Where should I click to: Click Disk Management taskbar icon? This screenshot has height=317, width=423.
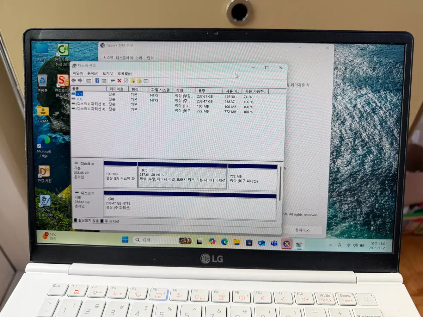pos(299,244)
